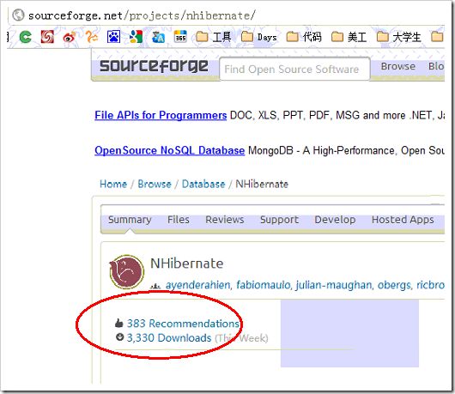Click the project members icon
Viewport: 455px width, 394px height.
(155, 286)
